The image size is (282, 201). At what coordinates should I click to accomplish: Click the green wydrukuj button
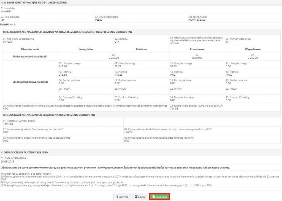(158, 197)
